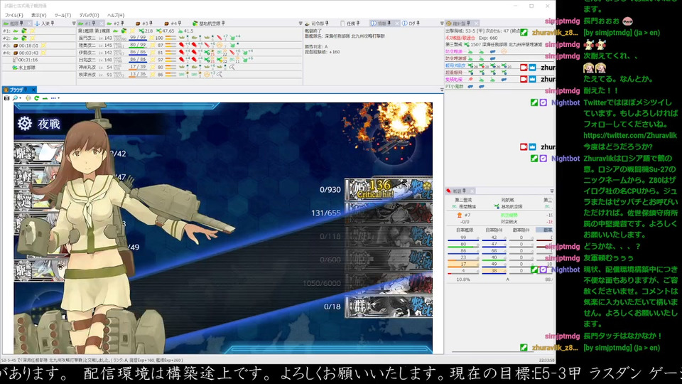The image size is (682, 384).
Task: Open the 基地航空隊 tab
Action: point(210,23)
